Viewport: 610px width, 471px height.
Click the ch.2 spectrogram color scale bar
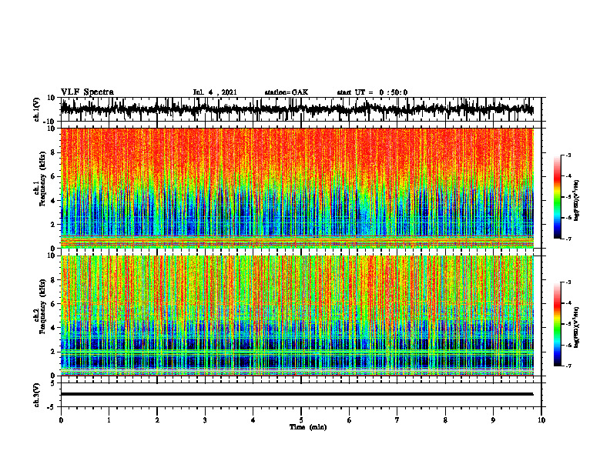click(x=558, y=324)
